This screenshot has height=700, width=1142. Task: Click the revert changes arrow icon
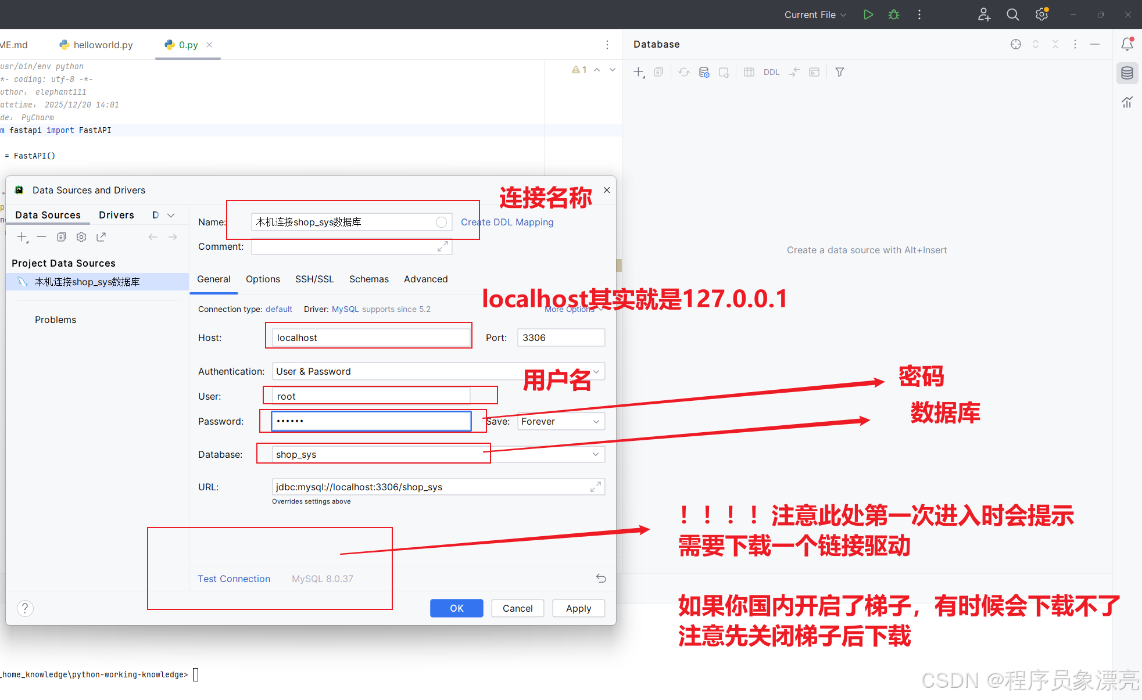pos(601,578)
